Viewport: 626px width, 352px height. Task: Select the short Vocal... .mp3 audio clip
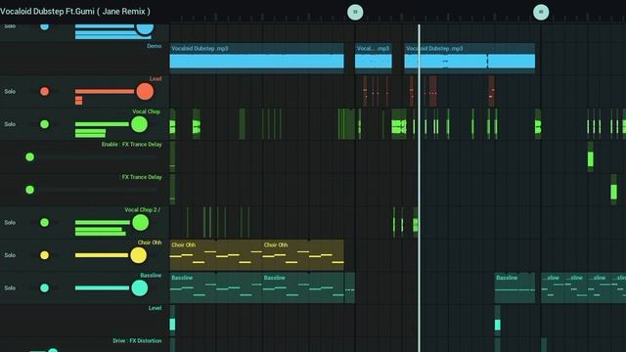374,59
